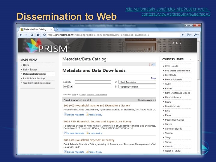Image resolution: width=216 pixels, height=162 pixels.
Task: Click Browse Metadata icon for 2002-03 survey
Action: click(65, 114)
